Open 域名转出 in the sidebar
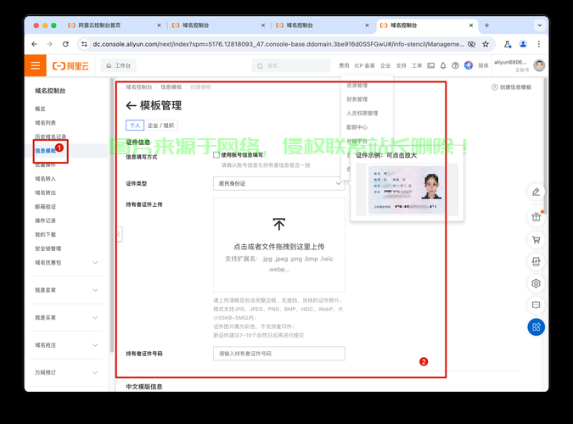 [45, 192]
